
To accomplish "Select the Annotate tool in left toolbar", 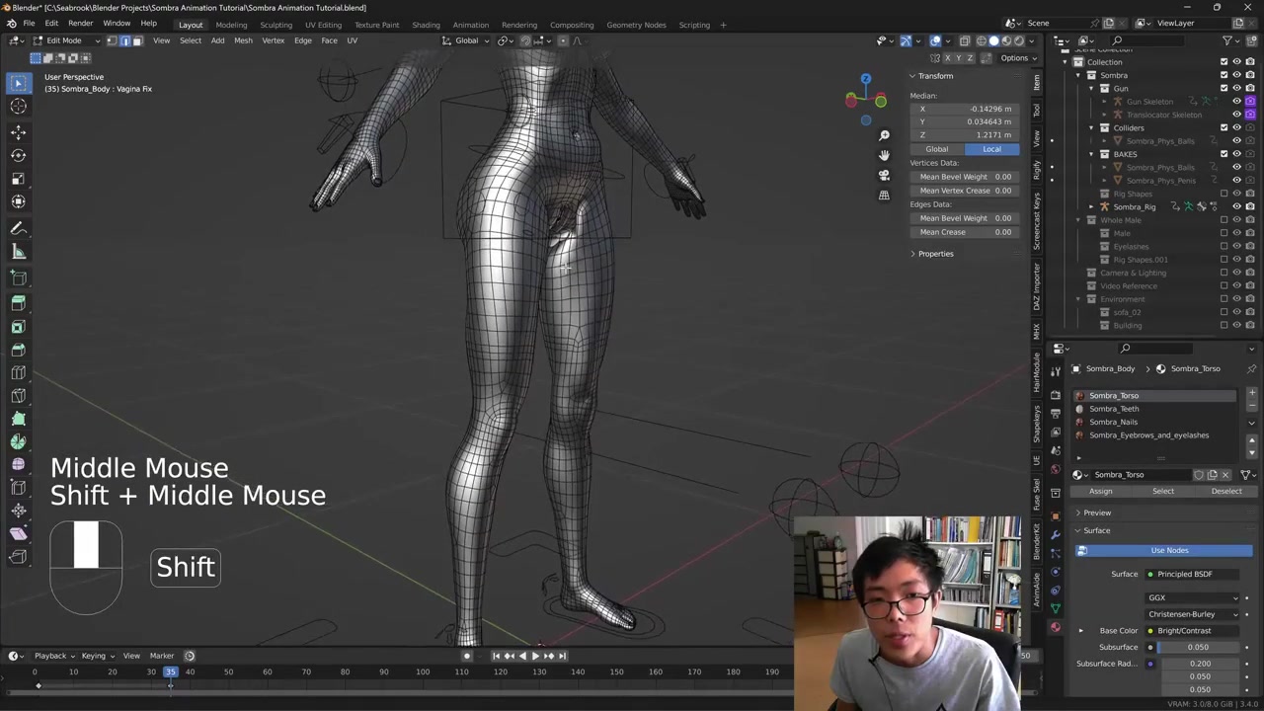I will (18, 228).
